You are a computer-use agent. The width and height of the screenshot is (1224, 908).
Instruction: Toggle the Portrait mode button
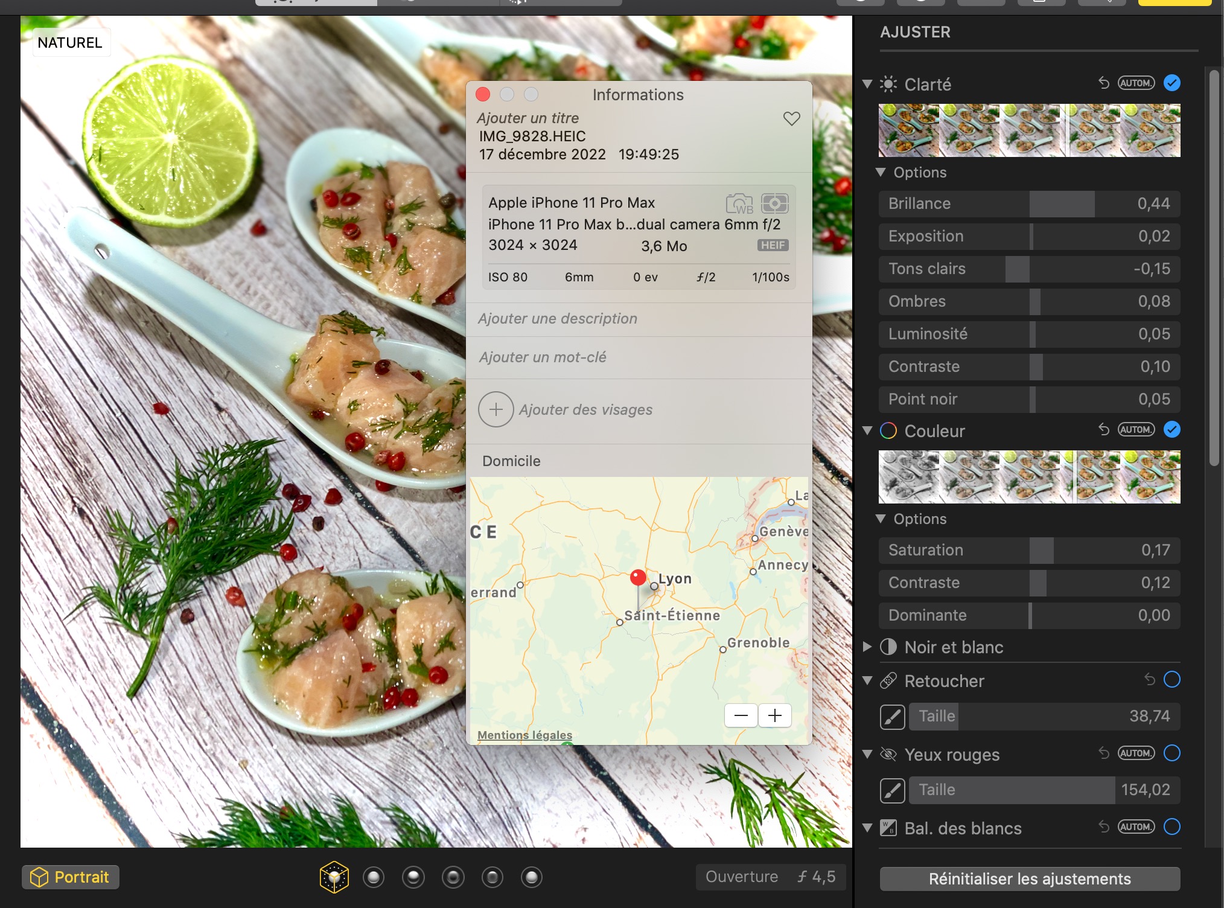pos(71,877)
